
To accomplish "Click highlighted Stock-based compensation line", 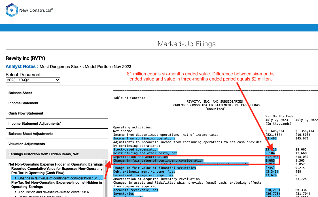I will 136,149.
